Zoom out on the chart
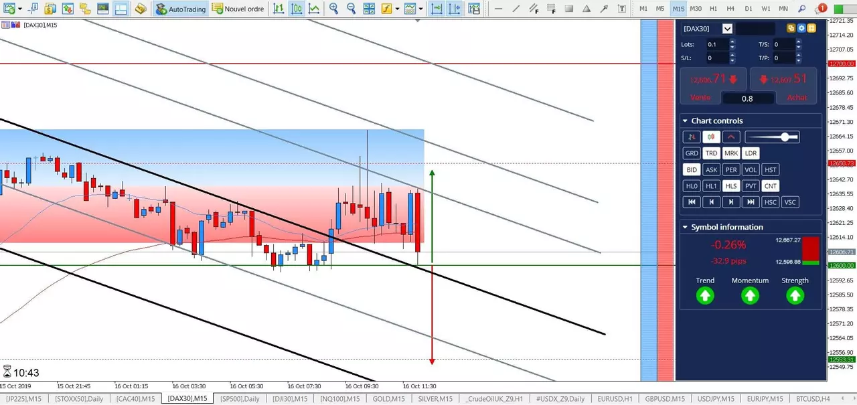The width and height of the screenshot is (857, 405). pyautogui.click(x=351, y=9)
